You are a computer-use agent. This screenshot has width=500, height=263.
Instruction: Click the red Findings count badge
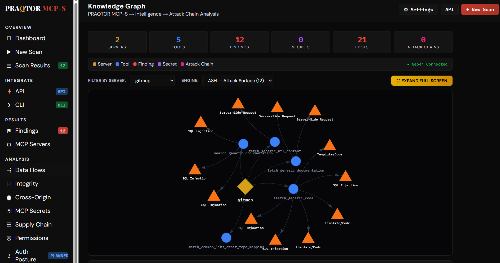tap(63, 131)
